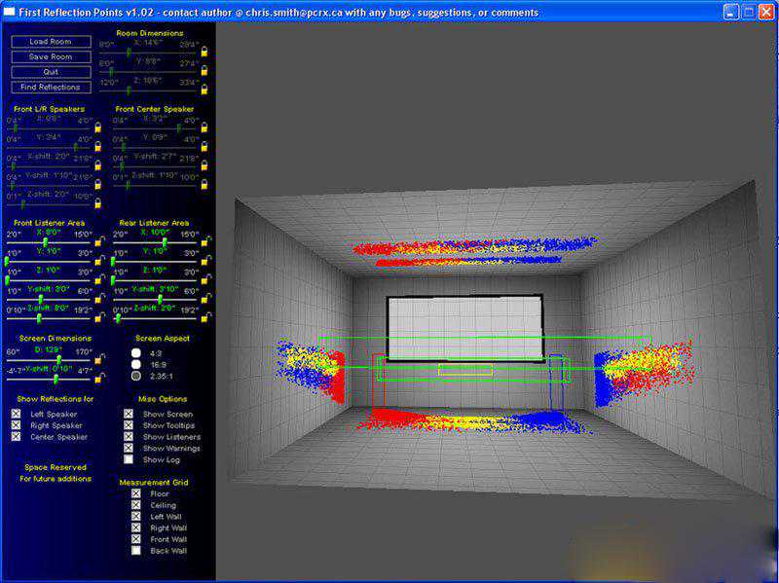Click the white projection screen in 3D view
This screenshot has height=583, width=779.
tap(464, 328)
